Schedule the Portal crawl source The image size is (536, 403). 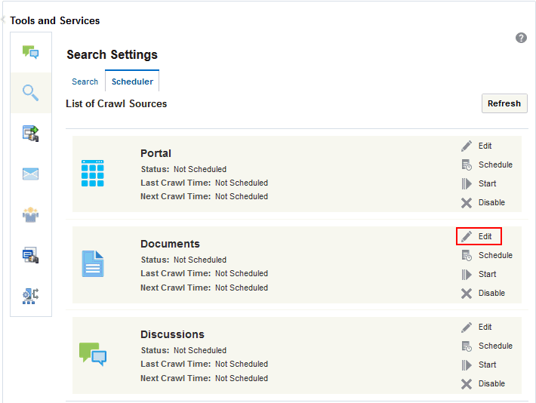(487, 165)
